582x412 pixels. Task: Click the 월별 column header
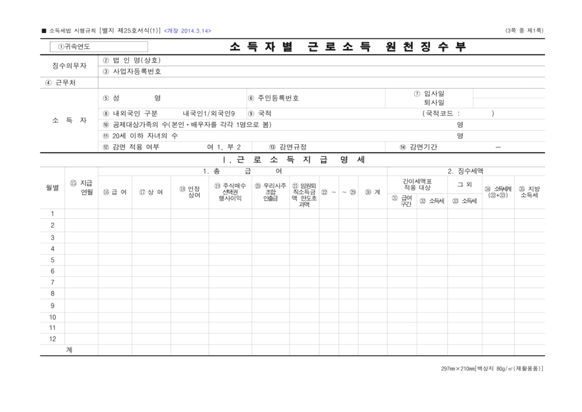point(52,188)
